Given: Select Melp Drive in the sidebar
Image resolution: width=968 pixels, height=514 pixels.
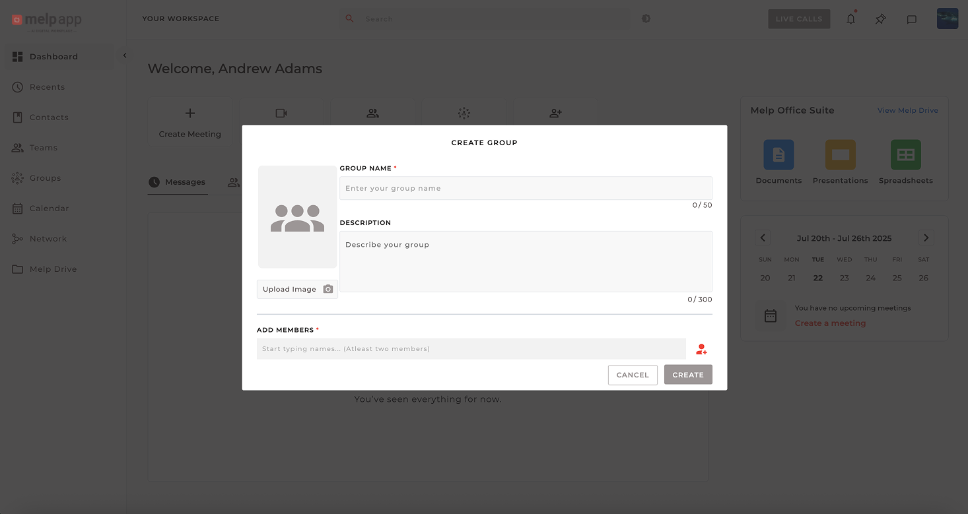Looking at the screenshot, I should 53,269.
